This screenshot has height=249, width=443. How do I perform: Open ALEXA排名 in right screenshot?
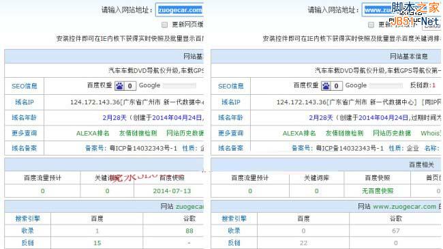pyautogui.click(x=299, y=133)
